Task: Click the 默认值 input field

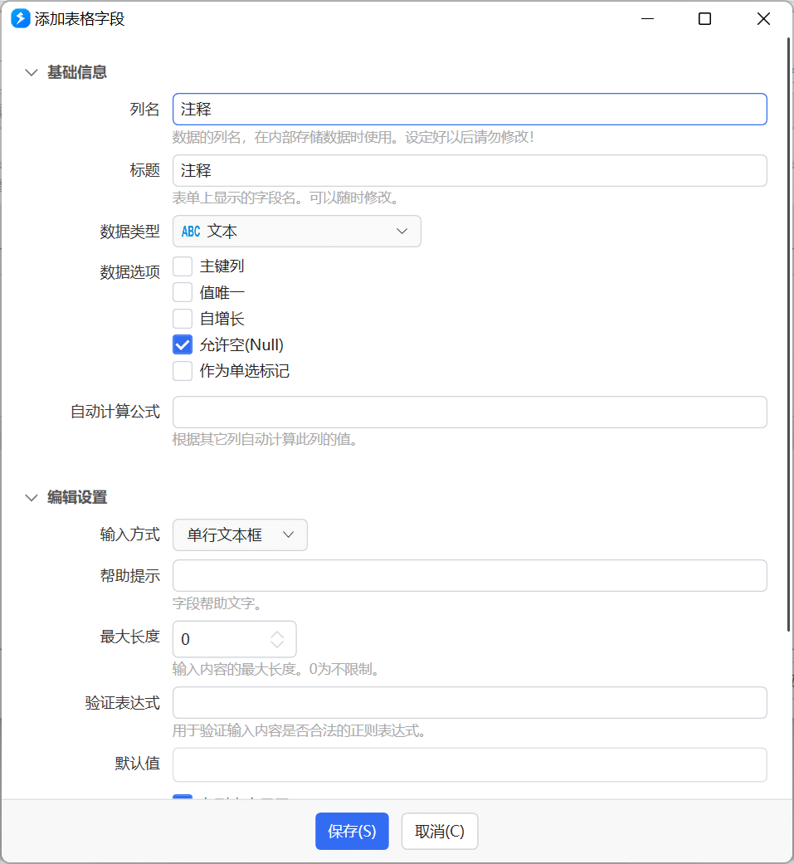Action: tap(470, 764)
